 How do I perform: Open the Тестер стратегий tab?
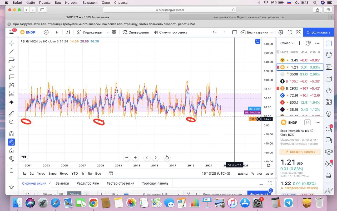[120, 183]
